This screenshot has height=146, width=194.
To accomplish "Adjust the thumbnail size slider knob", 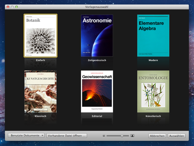I will point(122,136).
